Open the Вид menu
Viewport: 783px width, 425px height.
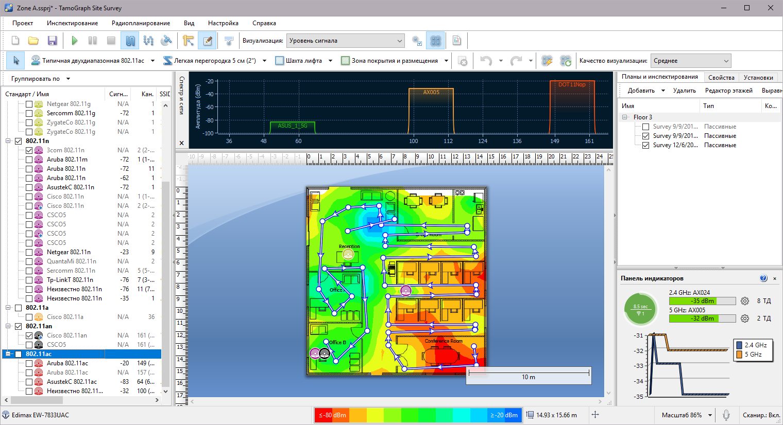pos(189,23)
